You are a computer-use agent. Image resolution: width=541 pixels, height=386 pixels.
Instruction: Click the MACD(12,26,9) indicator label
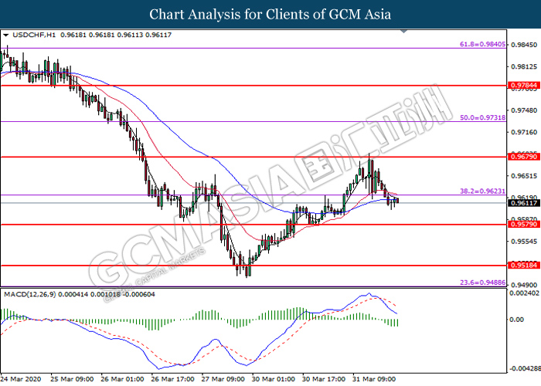(x=29, y=294)
